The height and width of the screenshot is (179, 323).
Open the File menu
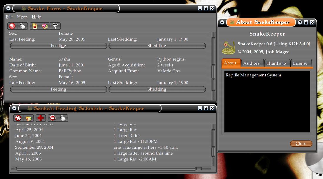(x=9, y=17)
